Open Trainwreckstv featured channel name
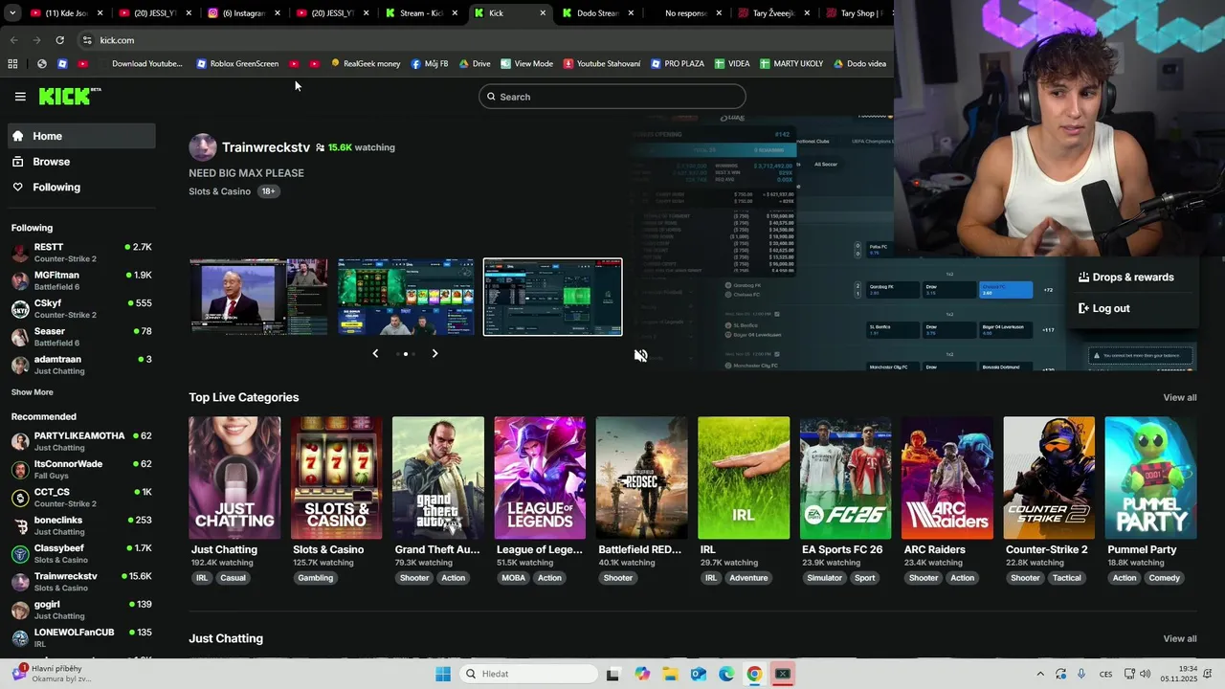The height and width of the screenshot is (689, 1225). pos(266,147)
